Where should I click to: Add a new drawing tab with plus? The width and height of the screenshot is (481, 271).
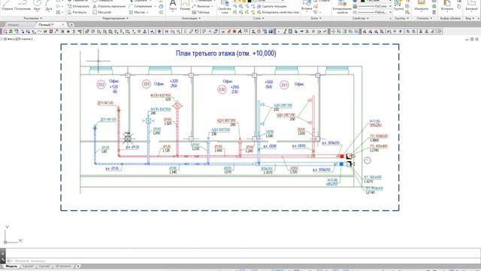71,25
